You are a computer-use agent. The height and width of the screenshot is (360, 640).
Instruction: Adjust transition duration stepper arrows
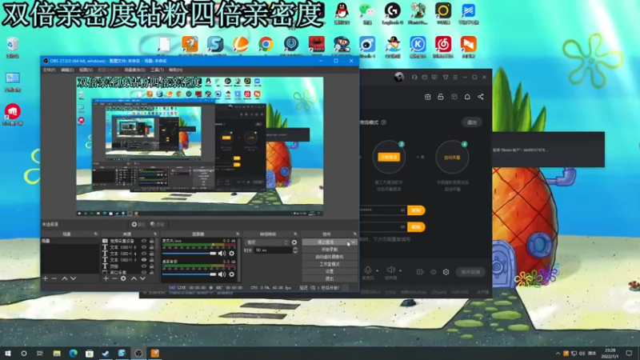coord(295,250)
